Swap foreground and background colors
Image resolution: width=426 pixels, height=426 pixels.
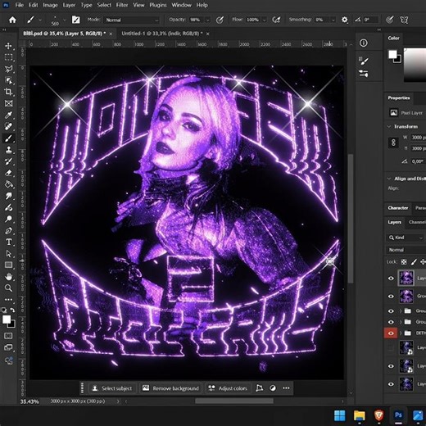(x=12, y=310)
